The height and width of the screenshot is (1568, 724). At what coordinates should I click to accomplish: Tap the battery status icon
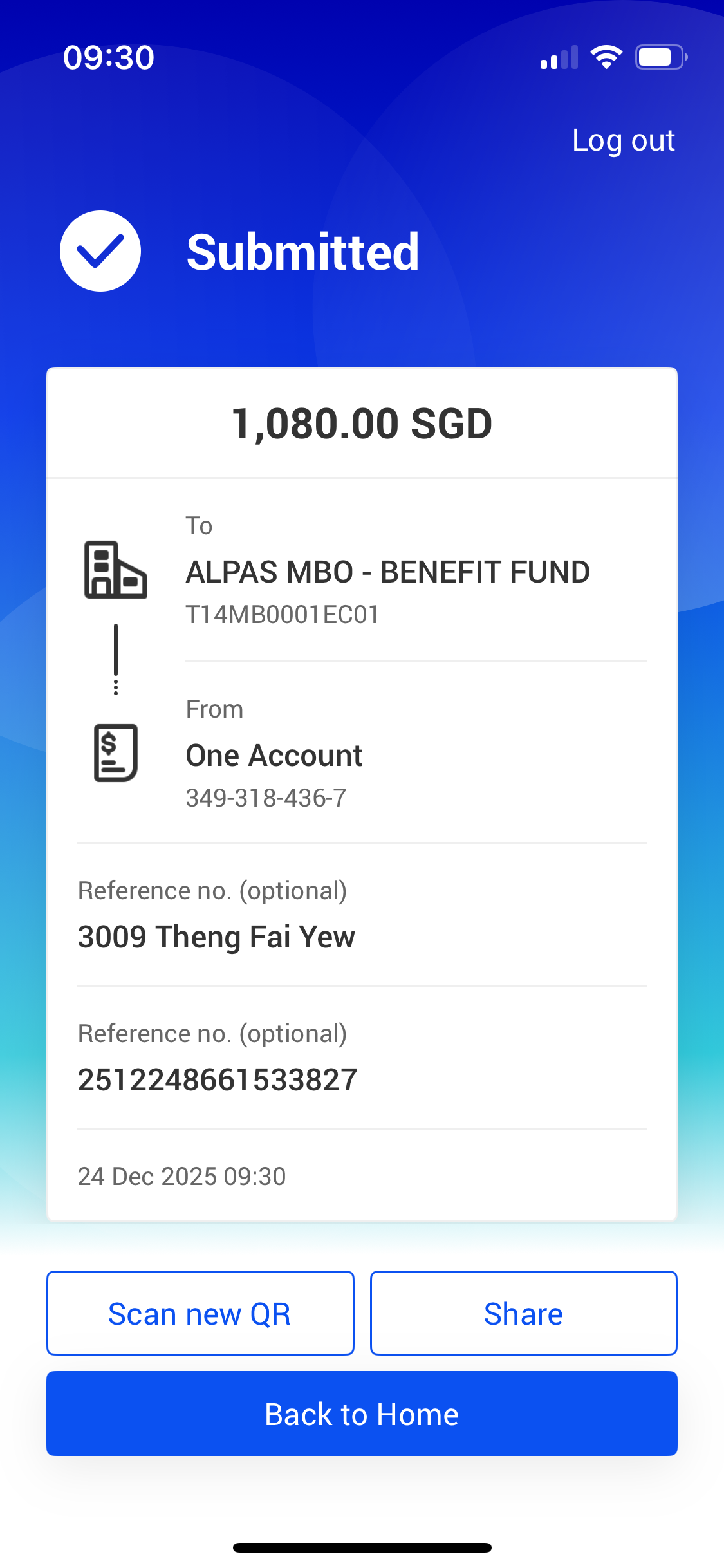pos(662,57)
